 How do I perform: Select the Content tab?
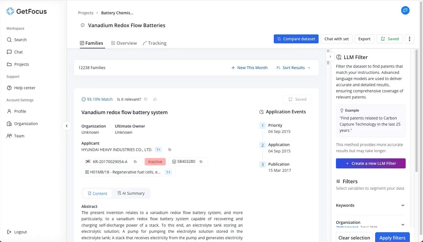[97, 193]
